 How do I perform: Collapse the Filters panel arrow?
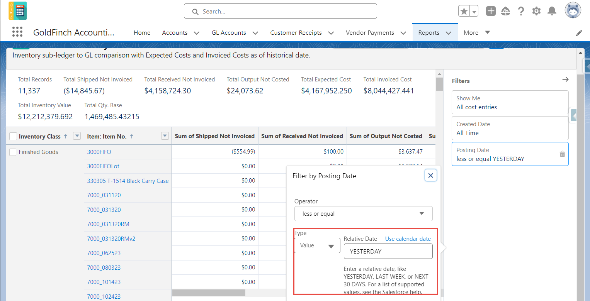pyautogui.click(x=565, y=79)
